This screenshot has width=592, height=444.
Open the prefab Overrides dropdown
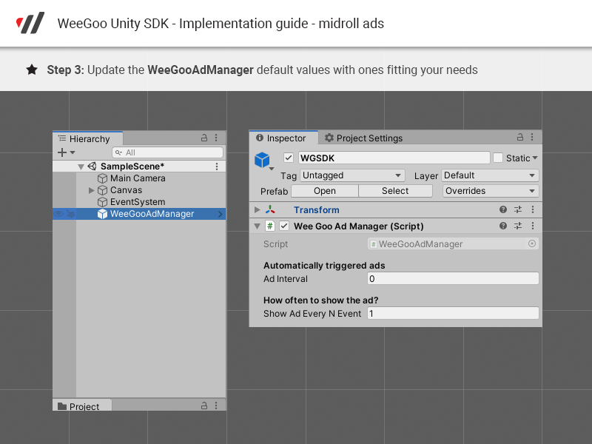[x=491, y=191]
